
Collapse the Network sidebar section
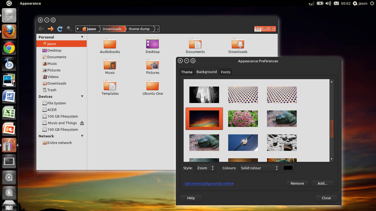(82, 136)
